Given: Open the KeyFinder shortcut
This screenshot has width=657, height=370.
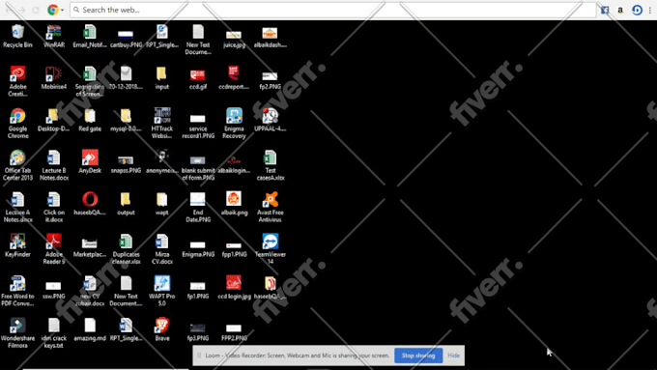Looking at the screenshot, I should tap(17, 245).
